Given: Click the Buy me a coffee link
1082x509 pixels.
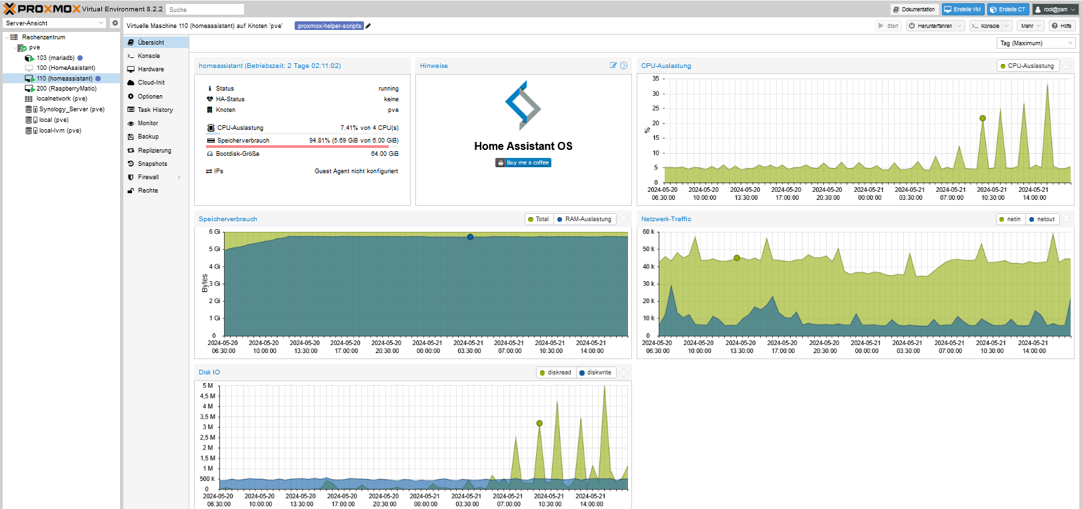Looking at the screenshot, I should coord(523,163).
